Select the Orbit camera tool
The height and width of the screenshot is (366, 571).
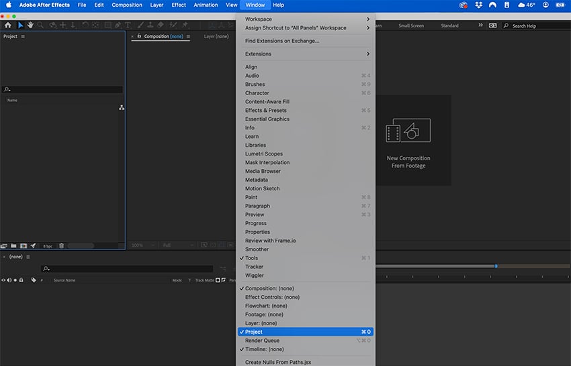point(53,25)
